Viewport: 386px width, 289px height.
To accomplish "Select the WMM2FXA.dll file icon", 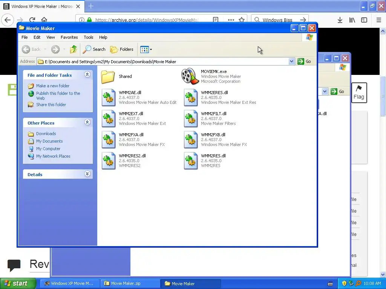I will (x=109, y=140).
